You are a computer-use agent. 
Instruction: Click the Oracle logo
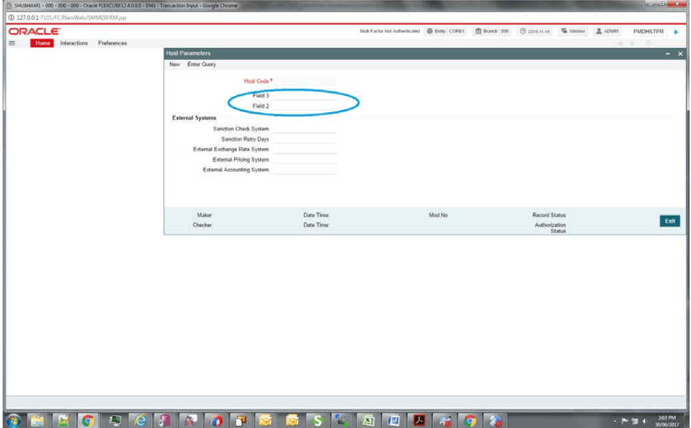[35, 31]
